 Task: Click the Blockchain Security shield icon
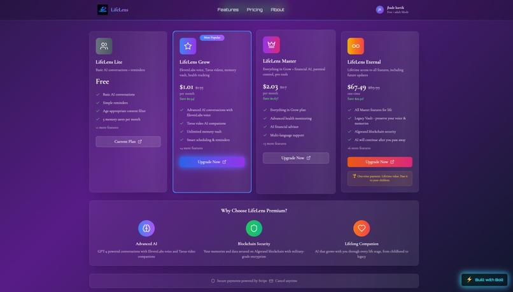point(254,228)
